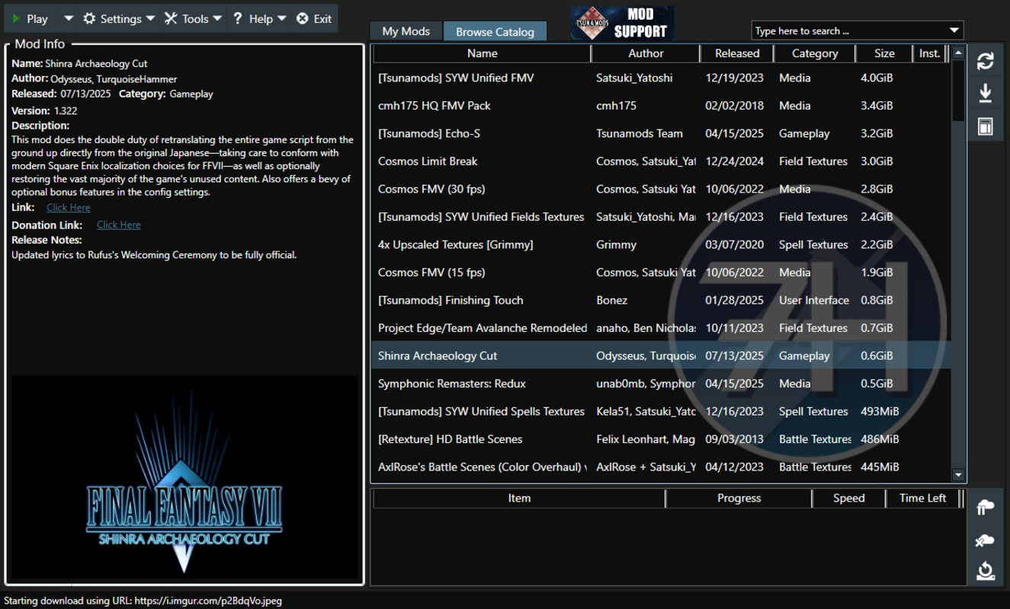
Task: Sort catalog by Released column
Action: pos(737,53)
